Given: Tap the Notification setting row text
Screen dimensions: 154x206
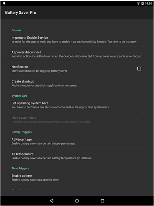Looking at the screenshot, I should tap(39, 69).
